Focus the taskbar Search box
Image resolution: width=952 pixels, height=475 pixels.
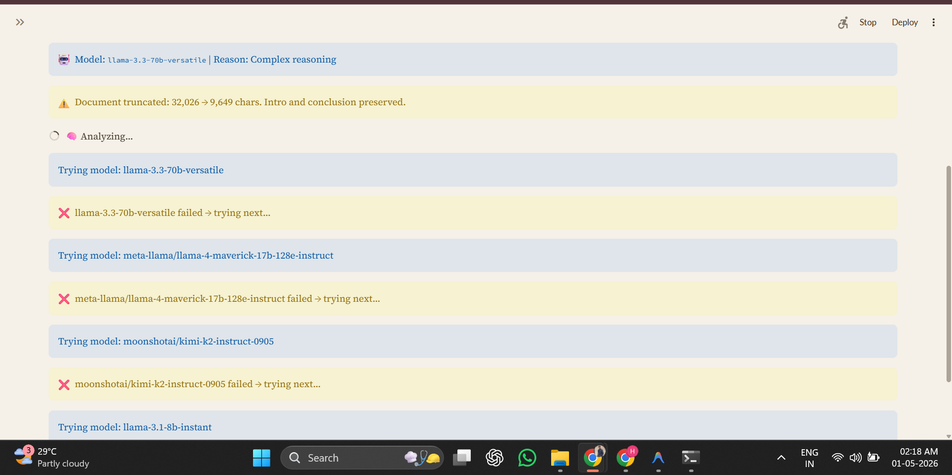362,458
